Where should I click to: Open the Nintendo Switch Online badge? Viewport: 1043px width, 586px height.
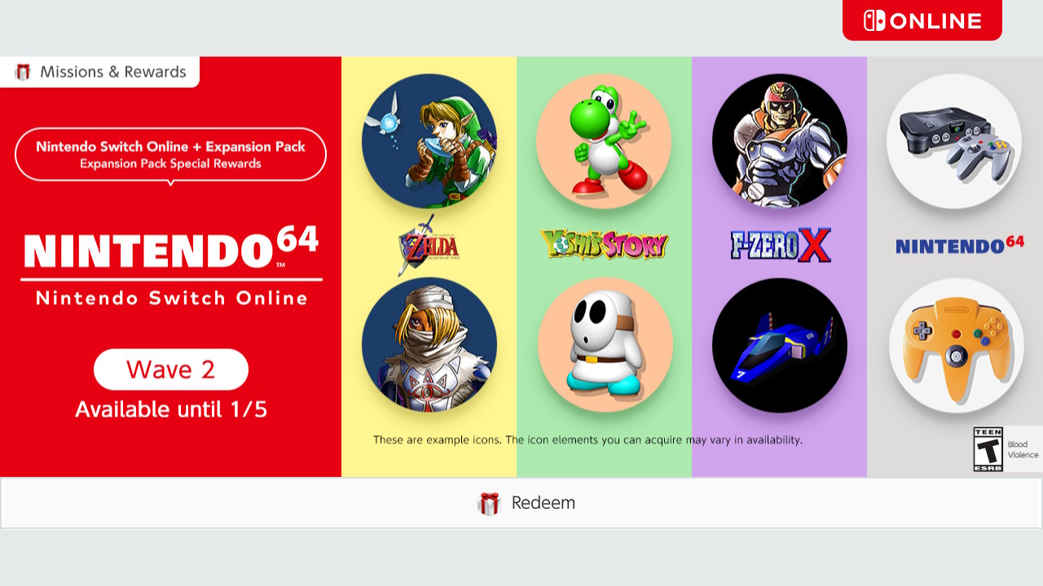[922, 20]
